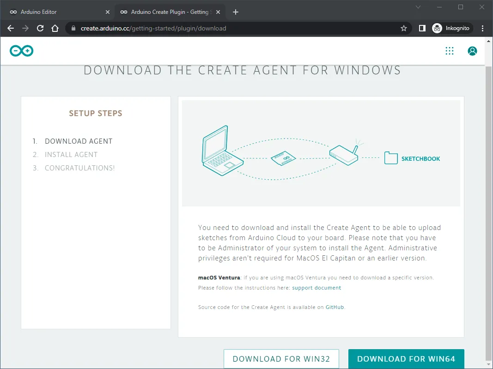
Task: Open the support document link
Action: (316, 288)
